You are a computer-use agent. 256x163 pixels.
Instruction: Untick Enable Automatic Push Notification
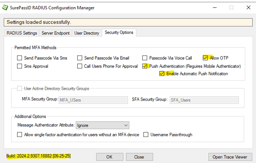coord(161,73)
